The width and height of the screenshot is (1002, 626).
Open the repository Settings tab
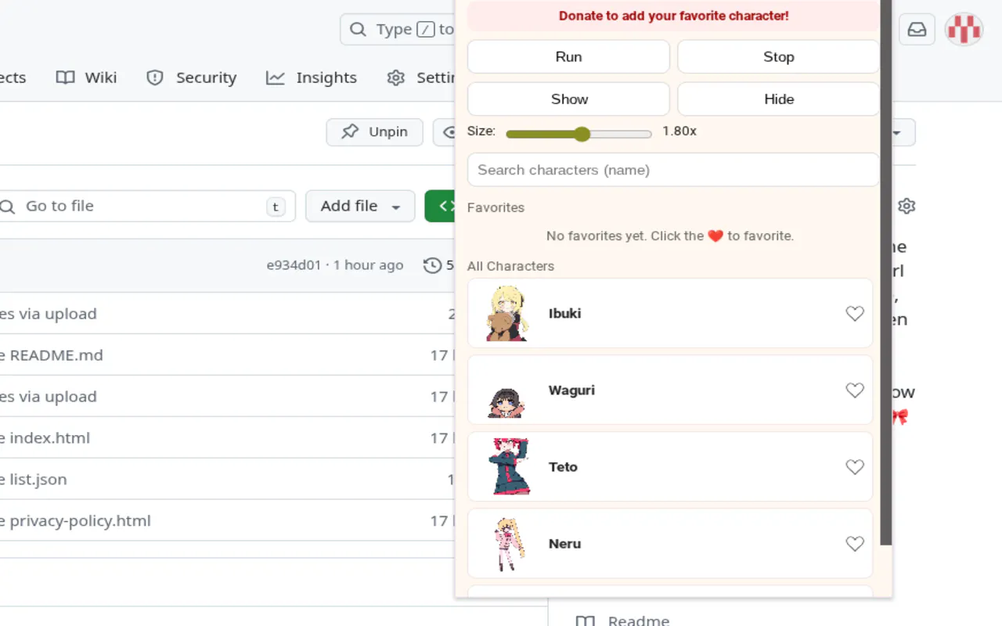click(x=420, y=77)
